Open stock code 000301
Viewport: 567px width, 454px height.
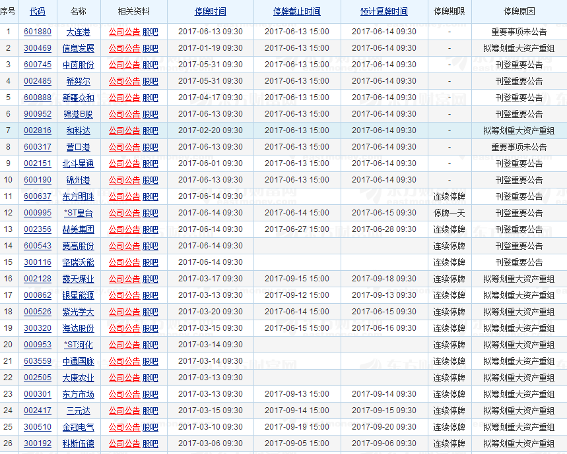point(38,395)
